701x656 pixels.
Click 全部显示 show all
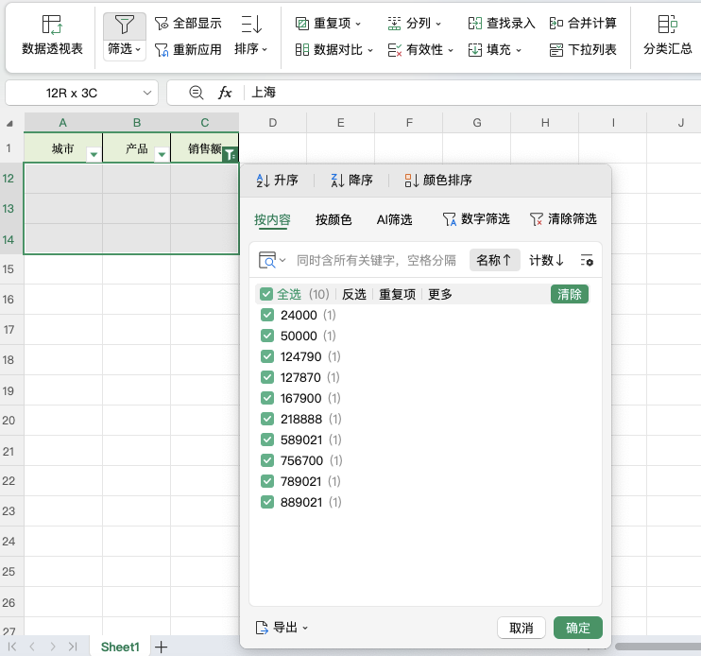tap(188, 24)
